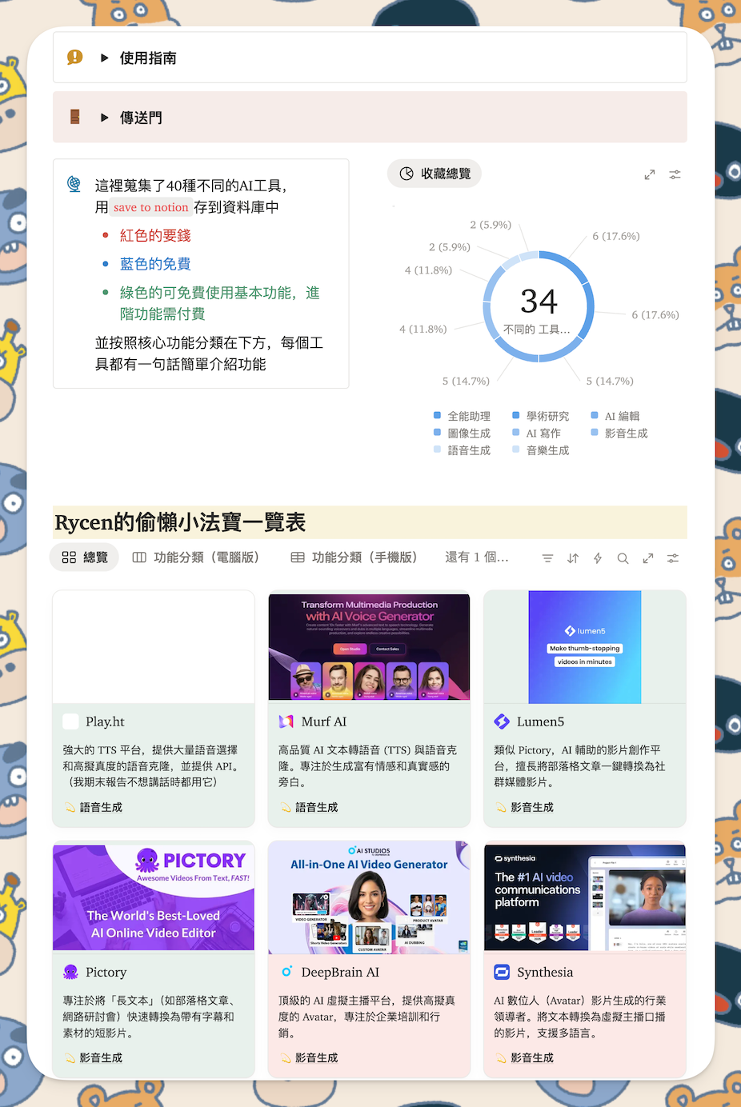Switch to 功能分類（手機版）tab
The image size is (741, 1107).
coord(354,557)
